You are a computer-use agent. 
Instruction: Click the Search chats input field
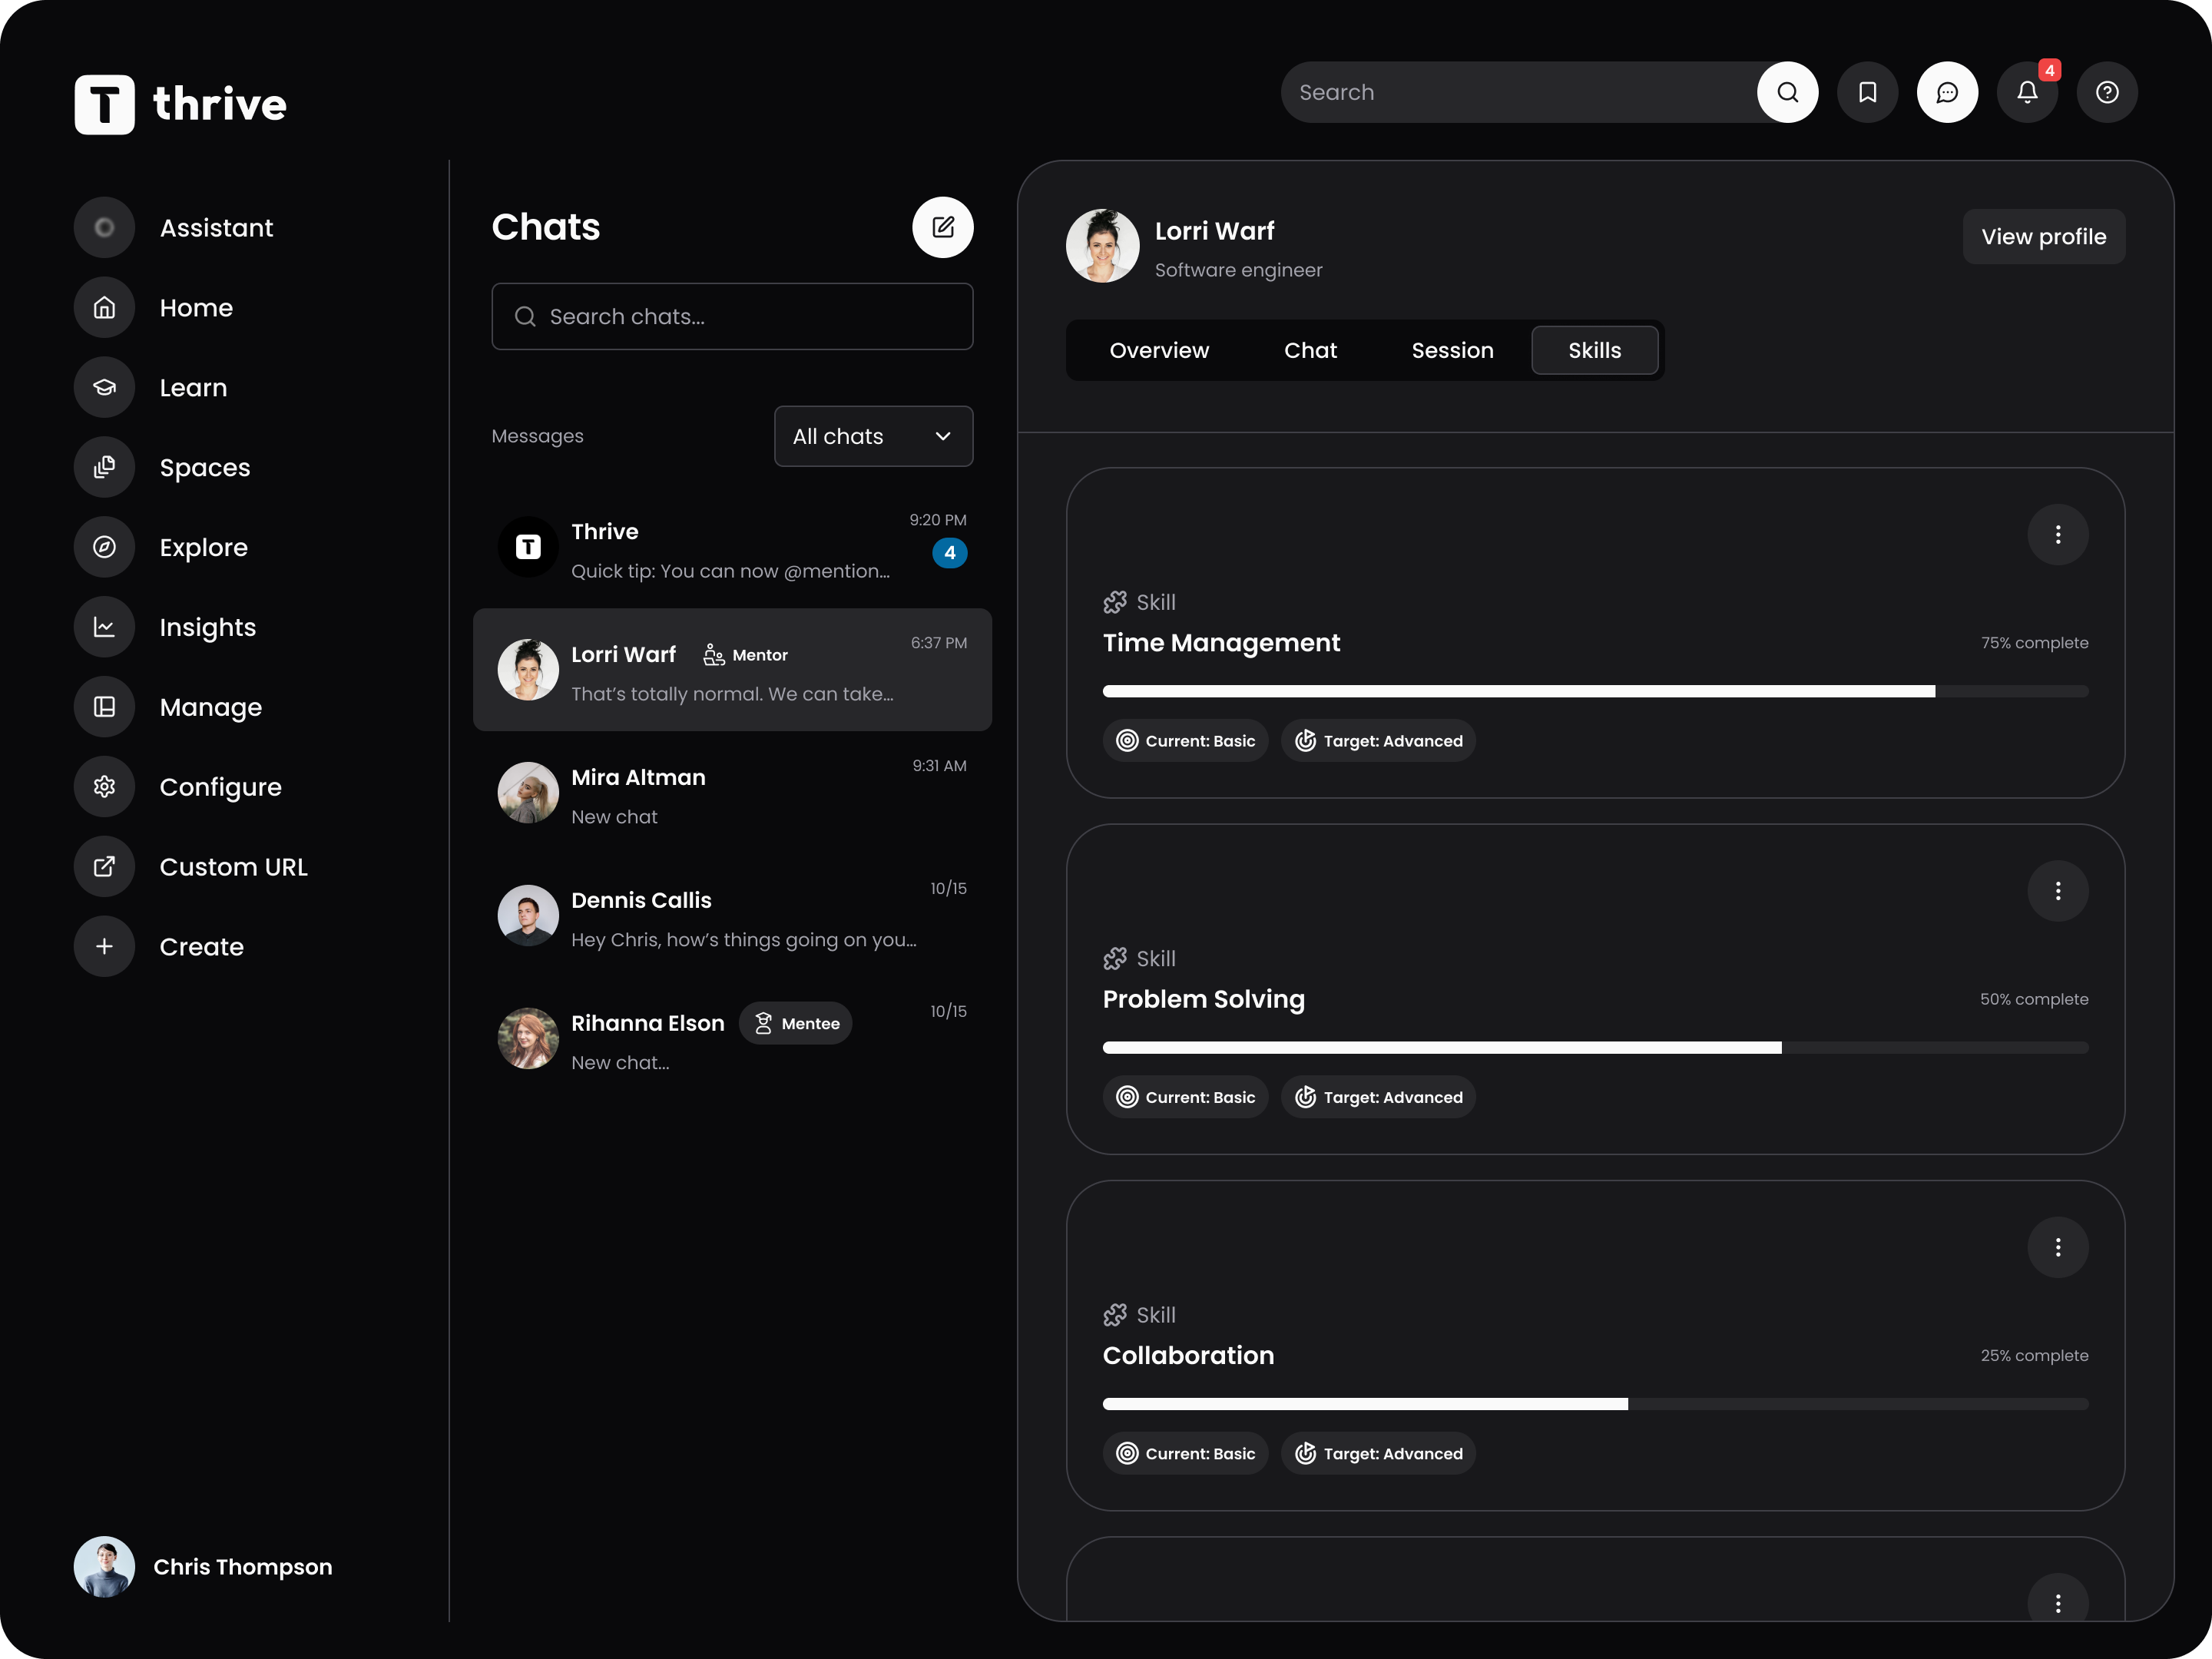(732, 317)
